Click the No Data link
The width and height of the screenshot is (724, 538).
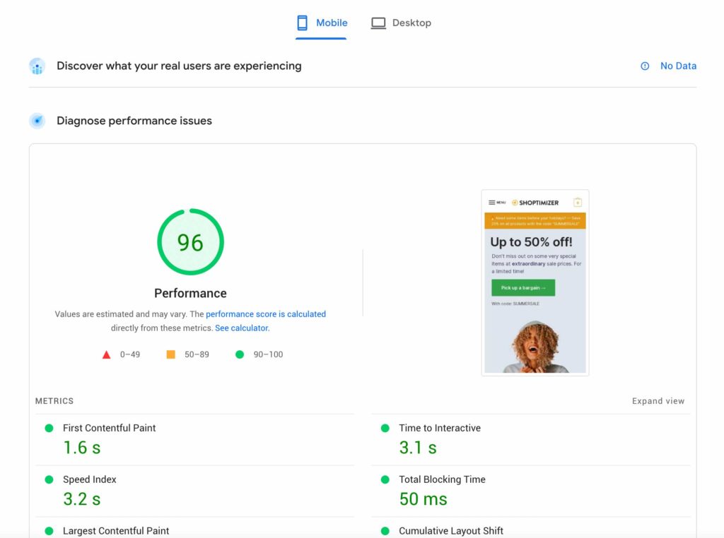click(678, 66)
